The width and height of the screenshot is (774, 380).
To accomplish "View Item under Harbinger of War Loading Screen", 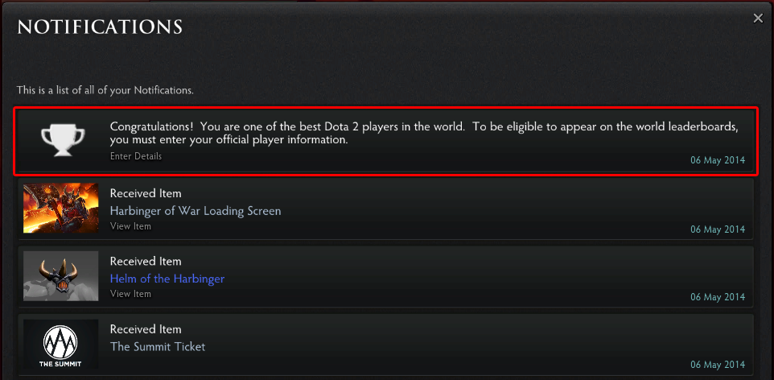I will pyautogui.click(x=130, y=226).
